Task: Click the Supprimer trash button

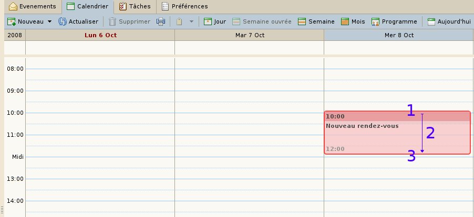Action: tap(129, 21)
